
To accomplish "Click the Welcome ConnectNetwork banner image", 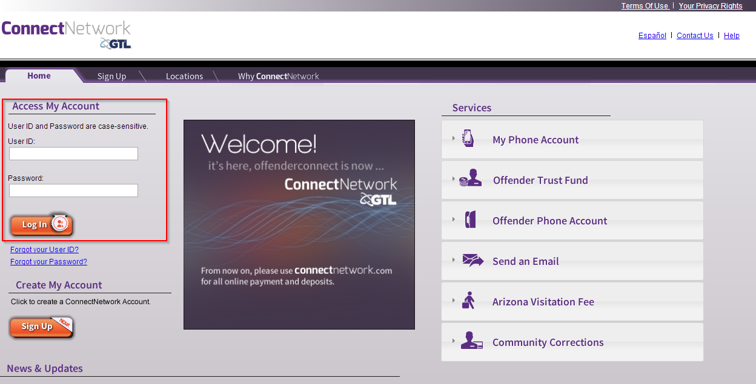I will click(x=299, y=224).
